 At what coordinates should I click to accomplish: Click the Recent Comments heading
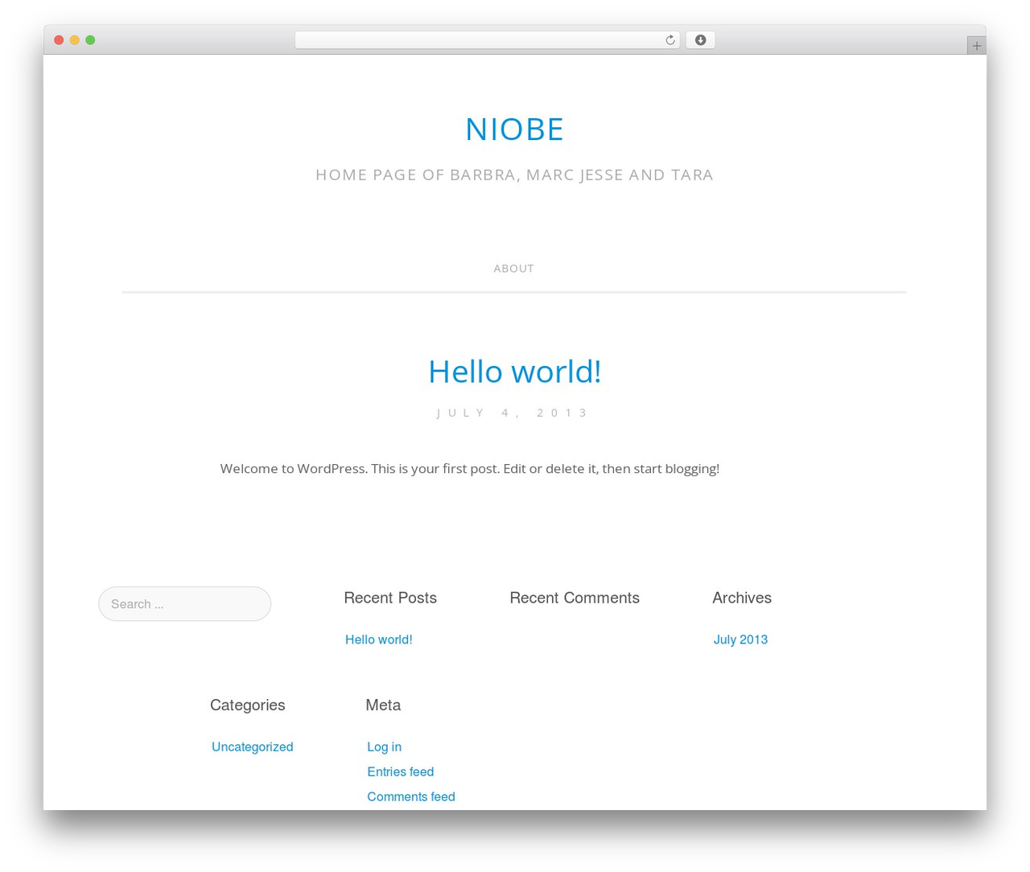(575, 598)
